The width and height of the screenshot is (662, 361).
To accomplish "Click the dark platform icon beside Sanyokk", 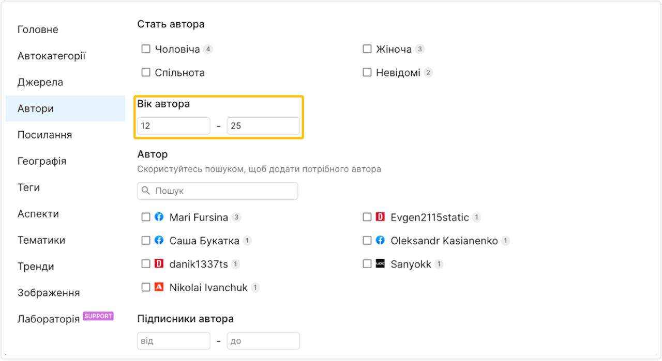I will pyautogui.click(x=381, y=263).
